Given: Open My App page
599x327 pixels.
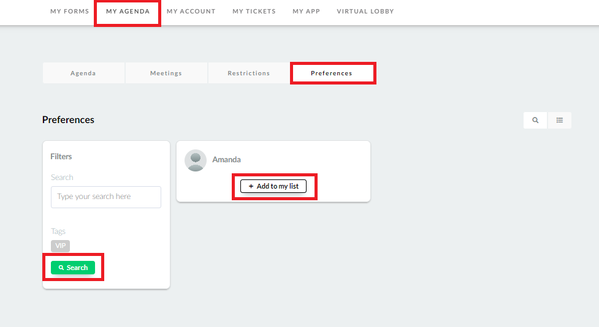Looking at the screenshot, I should 307,12.
